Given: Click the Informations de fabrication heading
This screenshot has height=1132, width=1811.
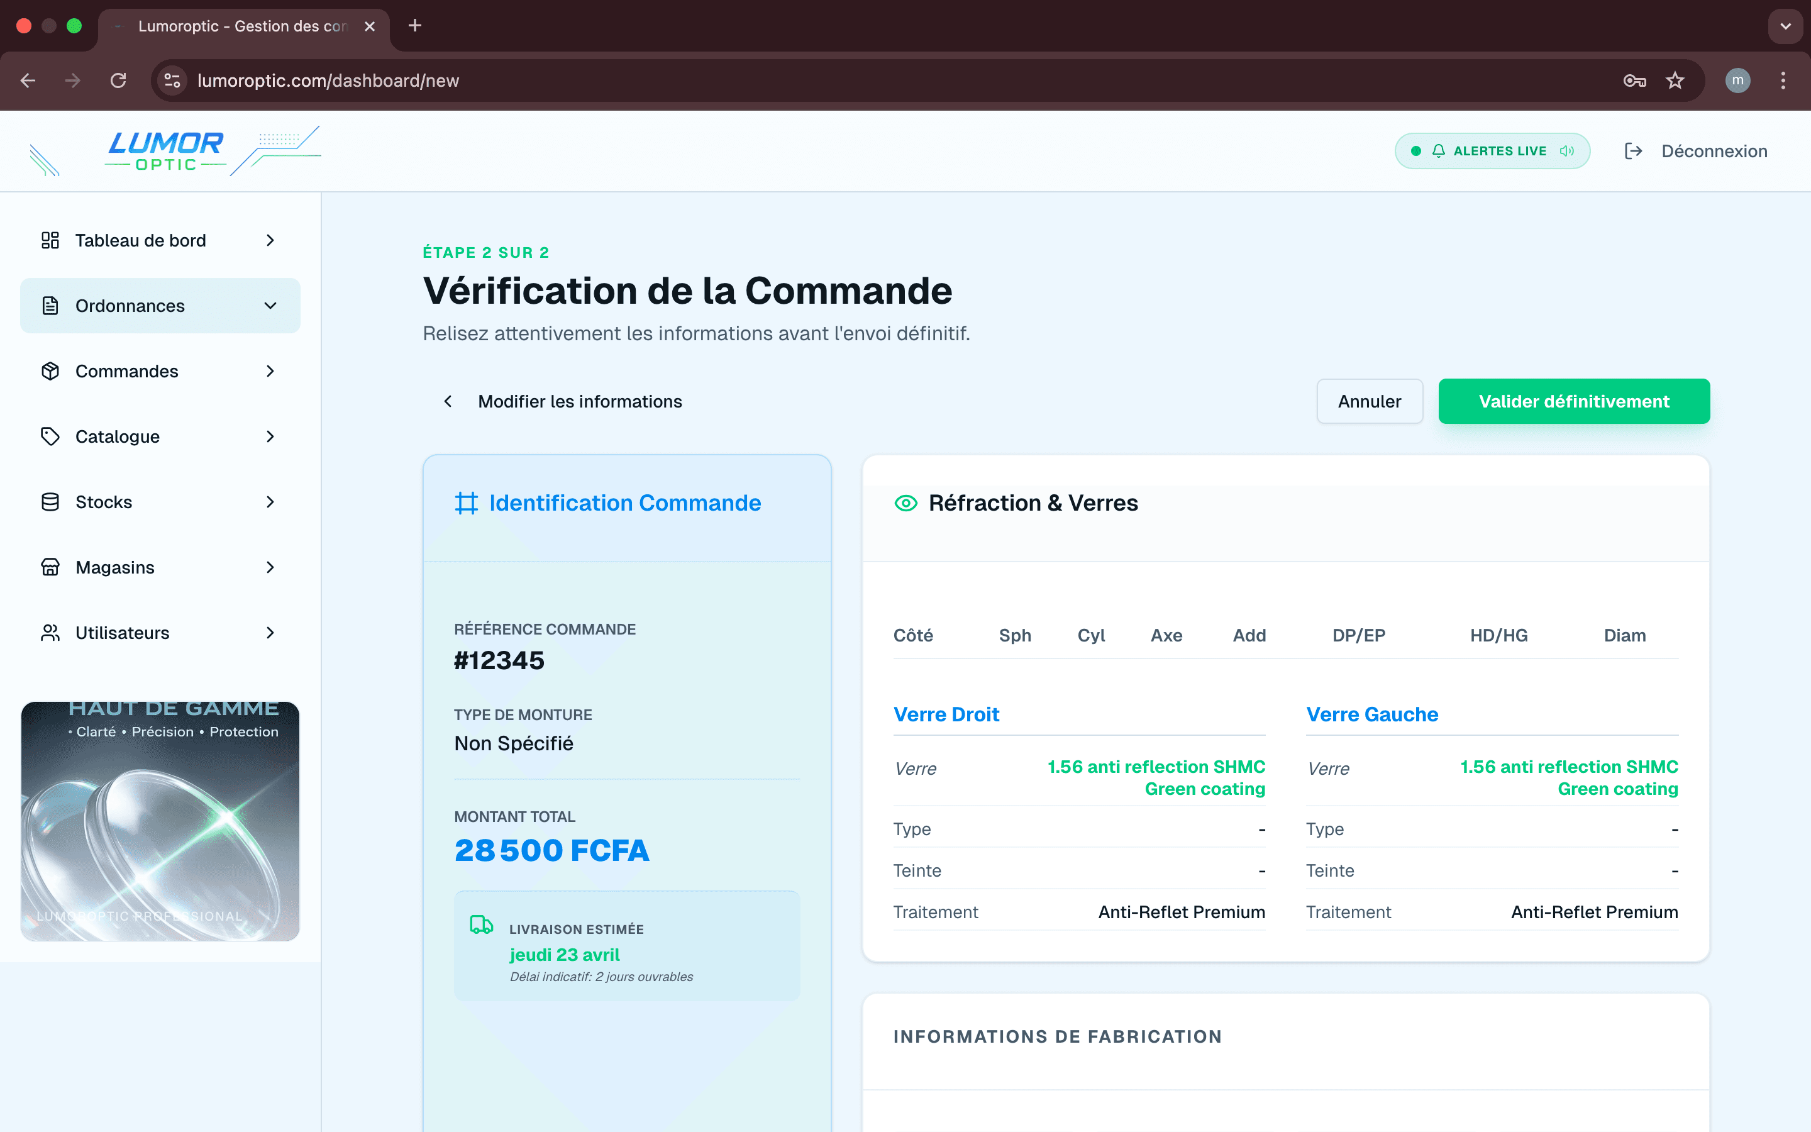Looking at the screenshot, I should pos(1058,1037).
